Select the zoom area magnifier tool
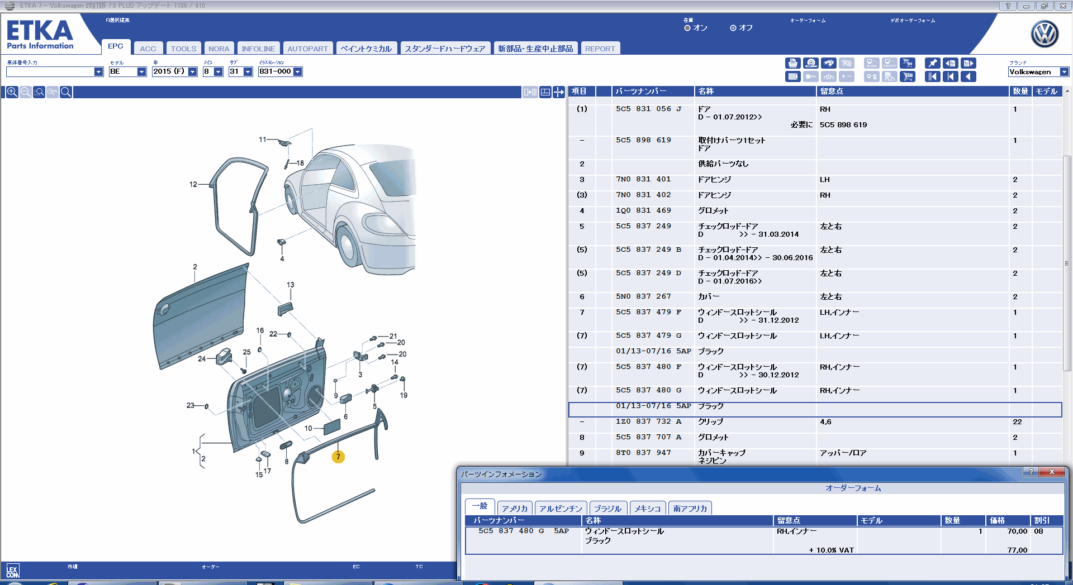Viewport: 1073px width, 585px height. pos(39,92)
